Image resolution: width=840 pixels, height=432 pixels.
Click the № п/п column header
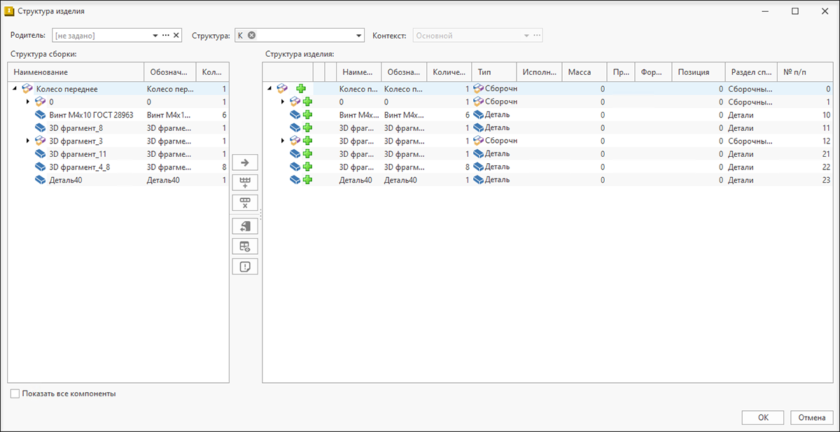[x=805, y=72]
